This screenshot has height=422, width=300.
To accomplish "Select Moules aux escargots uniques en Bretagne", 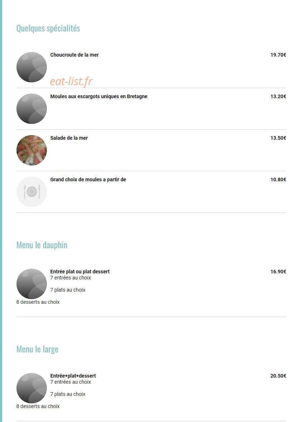I will [x=99, y=96].
